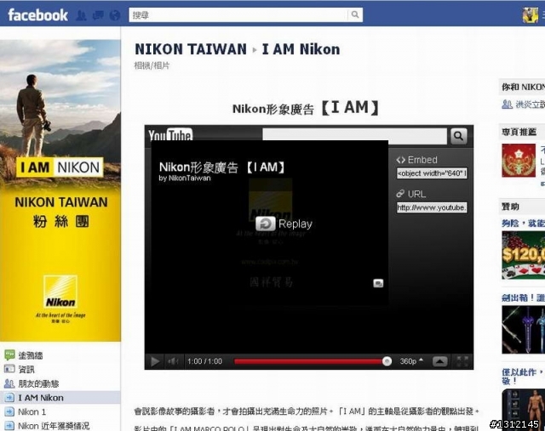Click the YouTube player search button
Viewport: 545px width, 431px height.
(459, 136)
